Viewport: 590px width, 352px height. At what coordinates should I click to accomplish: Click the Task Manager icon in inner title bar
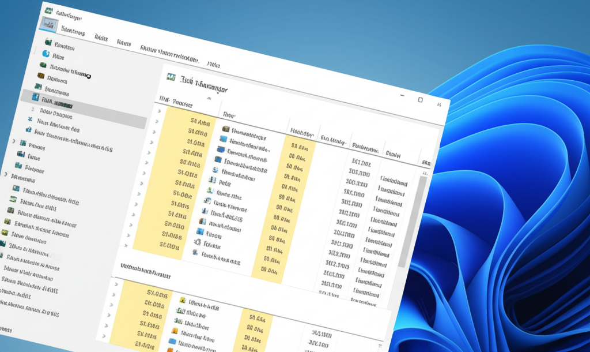tap(171, 78)
